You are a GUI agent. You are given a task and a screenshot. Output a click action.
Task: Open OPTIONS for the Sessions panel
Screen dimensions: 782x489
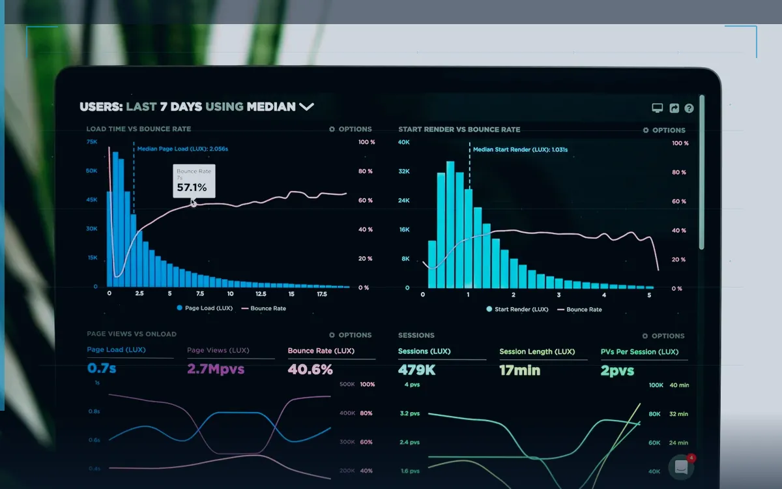click(664, 336)
